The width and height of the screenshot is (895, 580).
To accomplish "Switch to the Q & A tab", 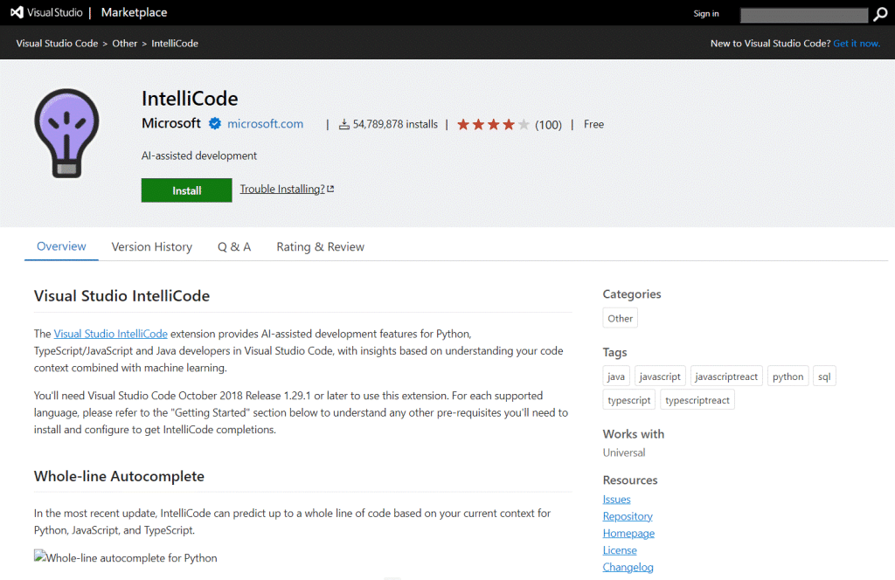I will (234, 247).
